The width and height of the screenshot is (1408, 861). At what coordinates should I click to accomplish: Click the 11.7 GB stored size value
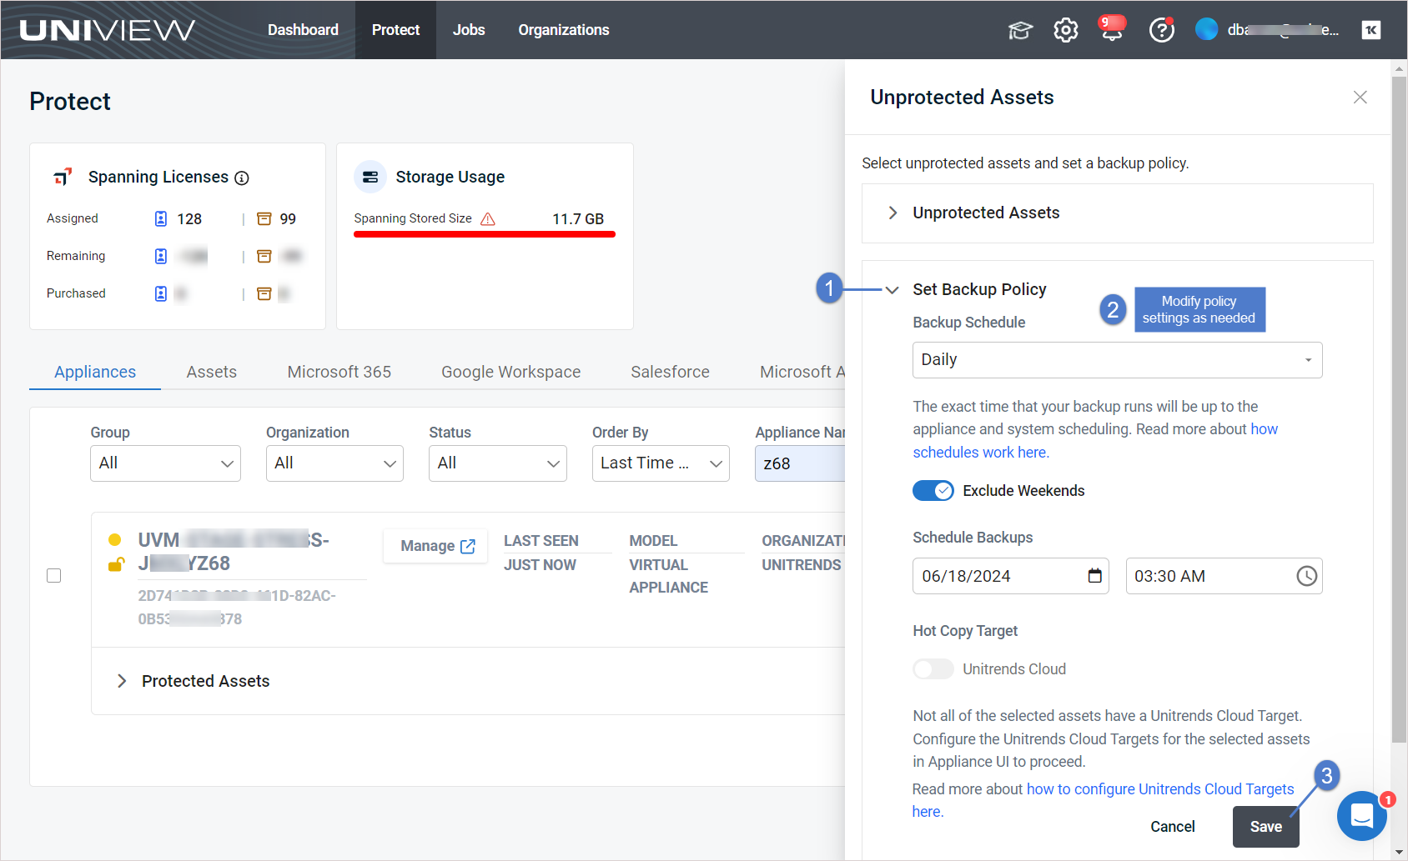click(x=578, y=219)
